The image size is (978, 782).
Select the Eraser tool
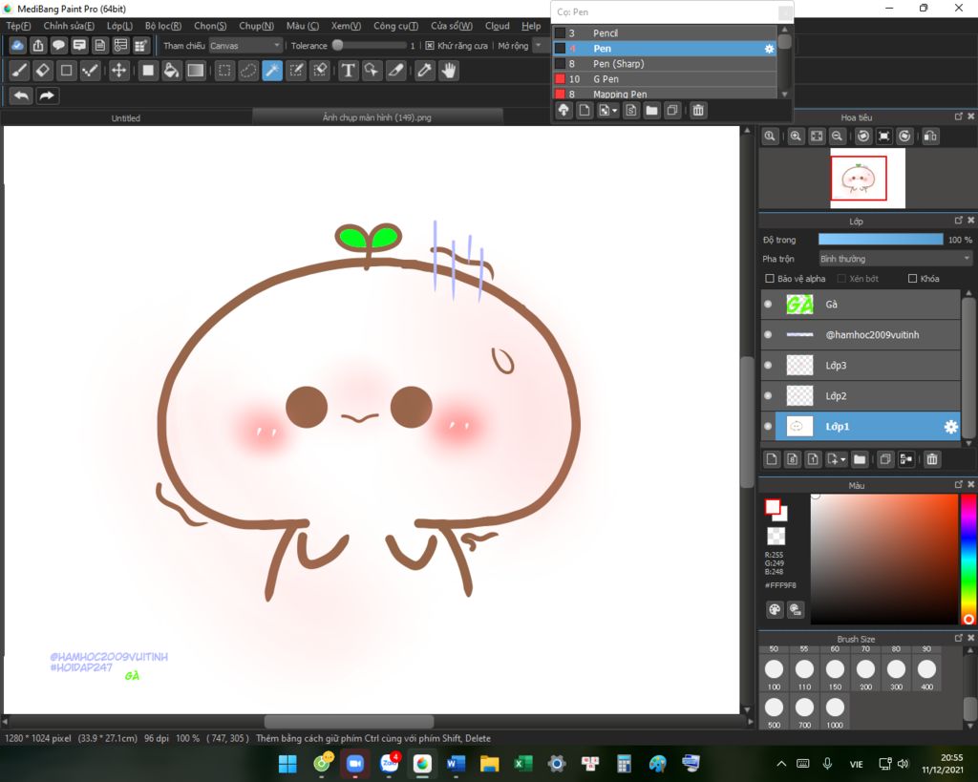coord(43,71)
